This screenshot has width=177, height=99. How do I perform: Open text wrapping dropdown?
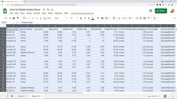tap(125, 18)
